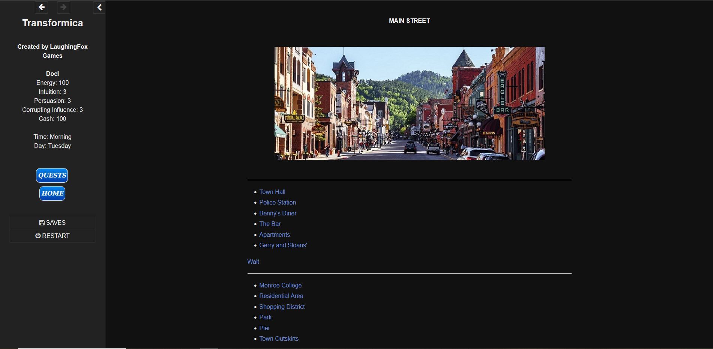The image size is (713, 349).
Task: Visit Gerry and Sloans'
Action: coord(283,245)
